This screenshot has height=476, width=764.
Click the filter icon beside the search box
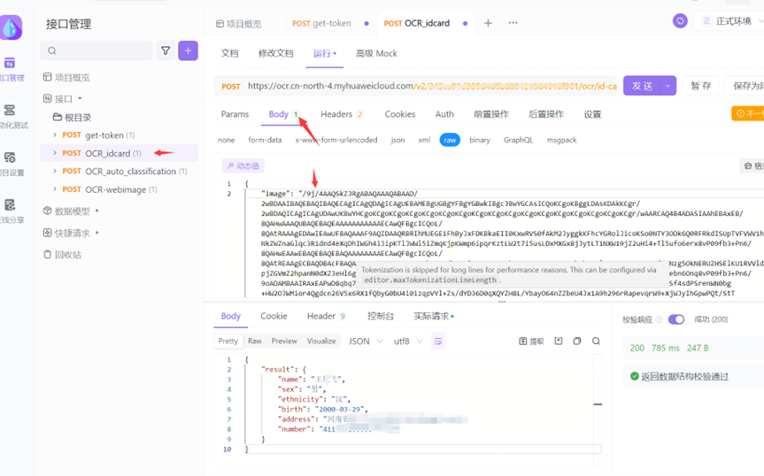[x=166, y=51]
